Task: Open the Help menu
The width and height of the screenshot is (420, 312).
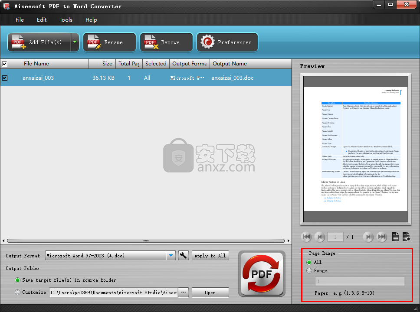Action: pyautogui.click(x=91, y=20)
